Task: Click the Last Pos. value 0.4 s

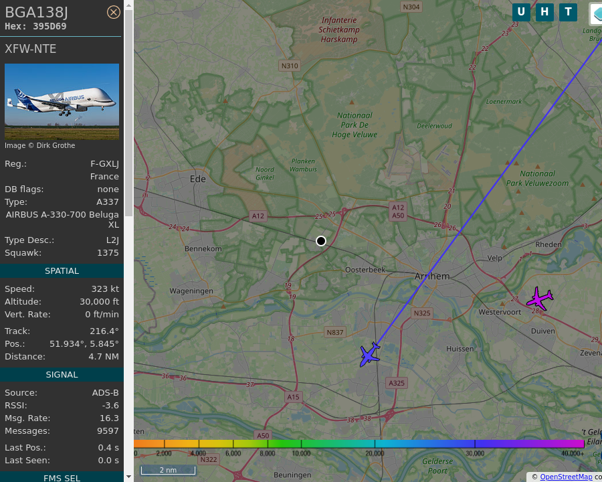Action: [x=108, y=448]
